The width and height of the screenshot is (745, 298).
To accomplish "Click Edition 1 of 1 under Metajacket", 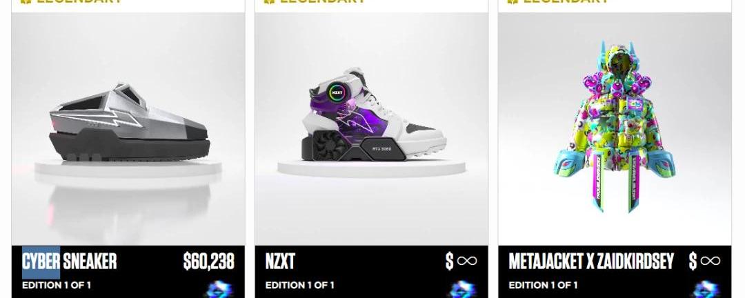I will coord(543,285).
